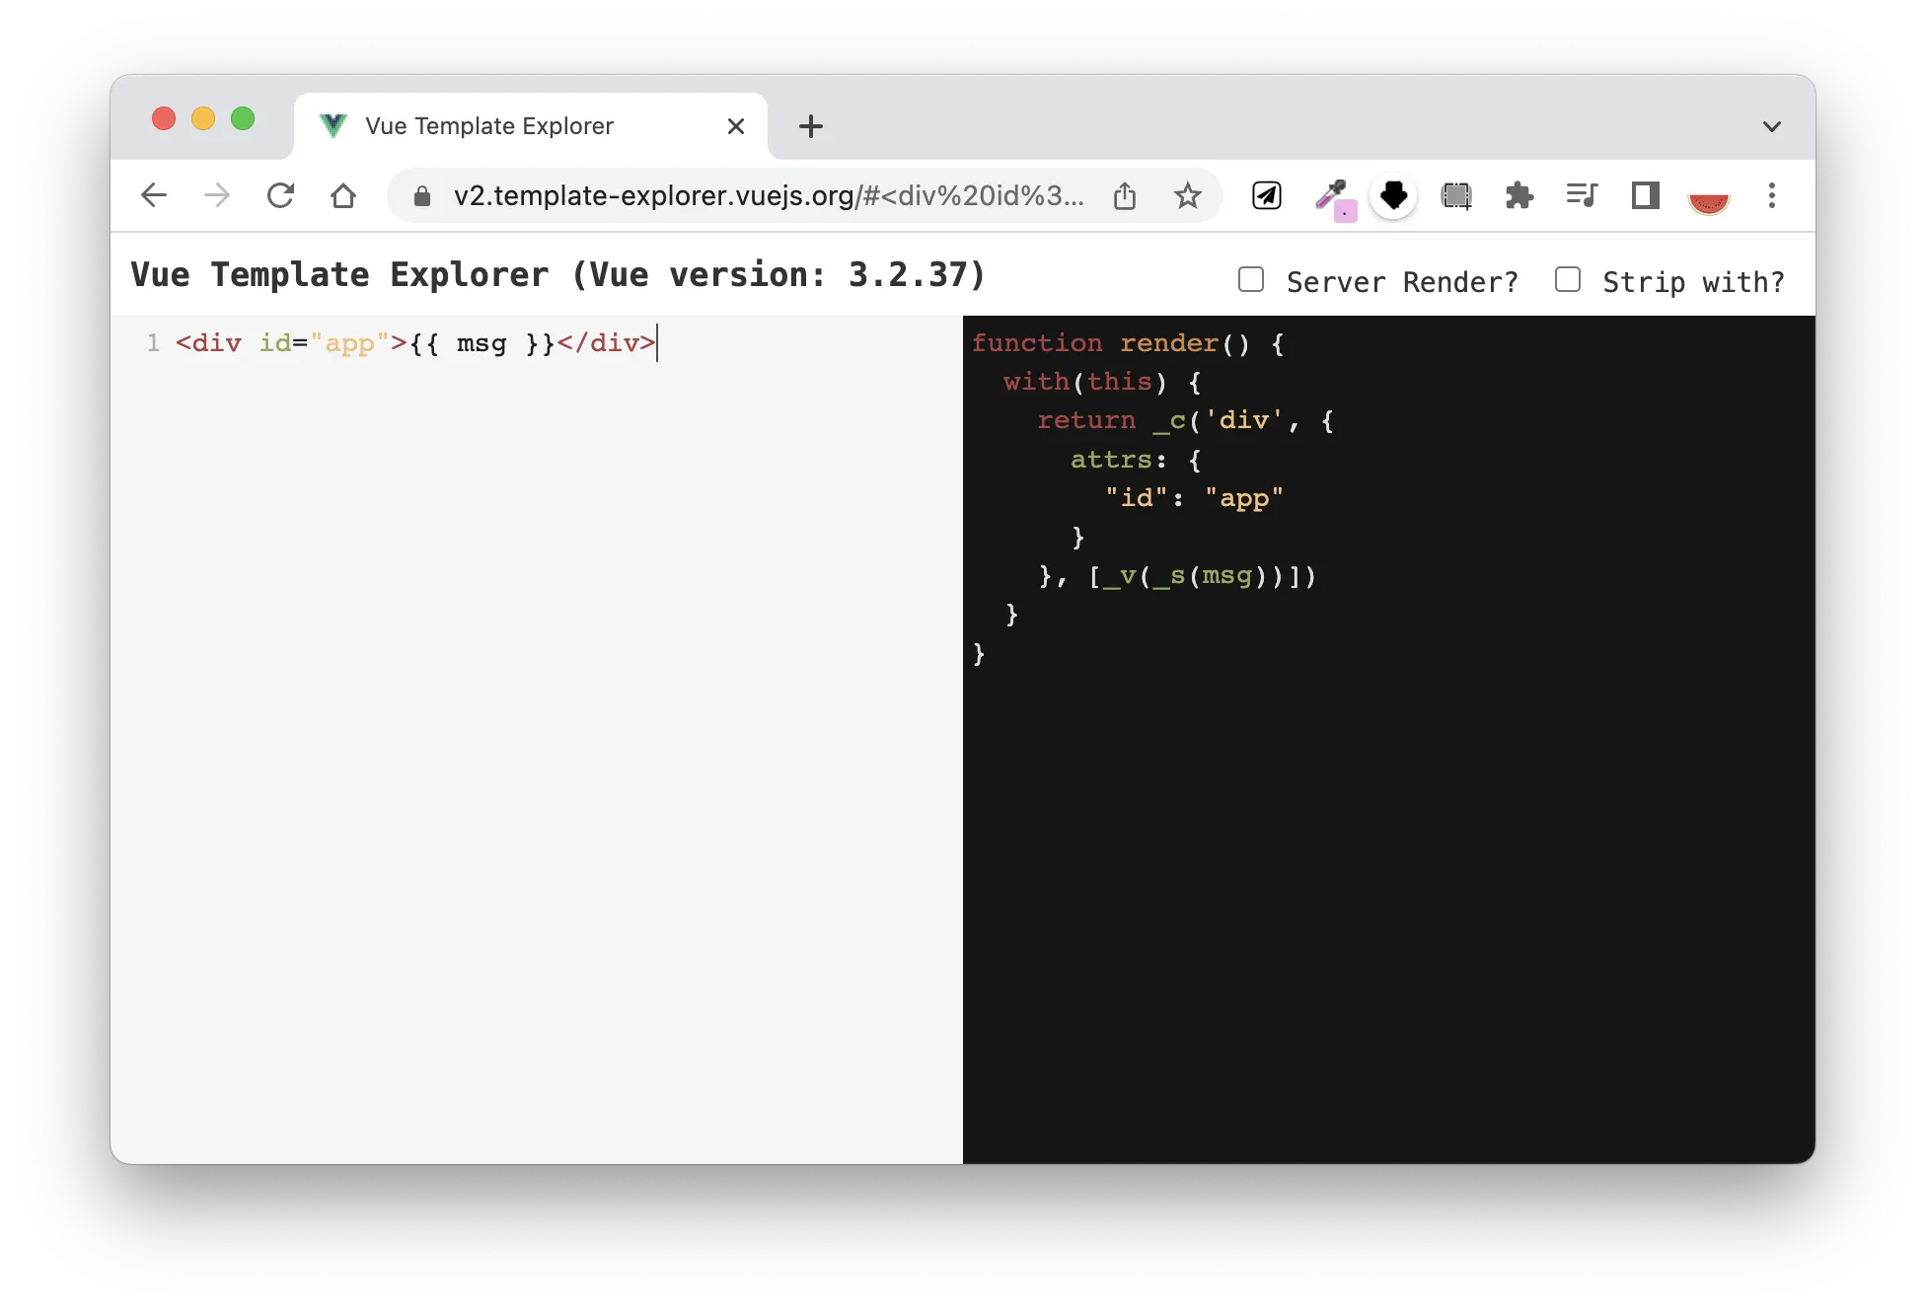1926x1310 pixels.
Task: Open the Chrome three-dot menu
Action: pyautogui.click(x=1771, y=195)
